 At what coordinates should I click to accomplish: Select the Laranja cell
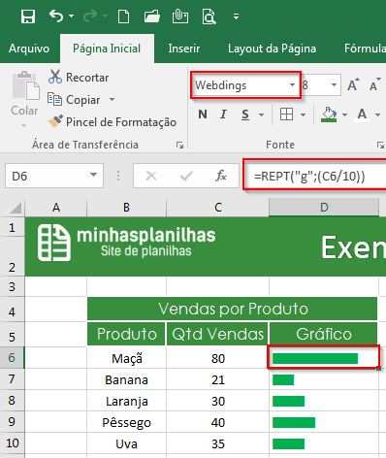pyautogui.click(x=126, y=401)
